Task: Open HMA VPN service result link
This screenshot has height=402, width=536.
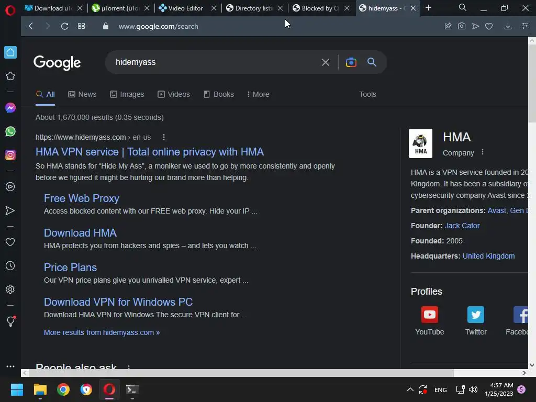Action: 149,152
